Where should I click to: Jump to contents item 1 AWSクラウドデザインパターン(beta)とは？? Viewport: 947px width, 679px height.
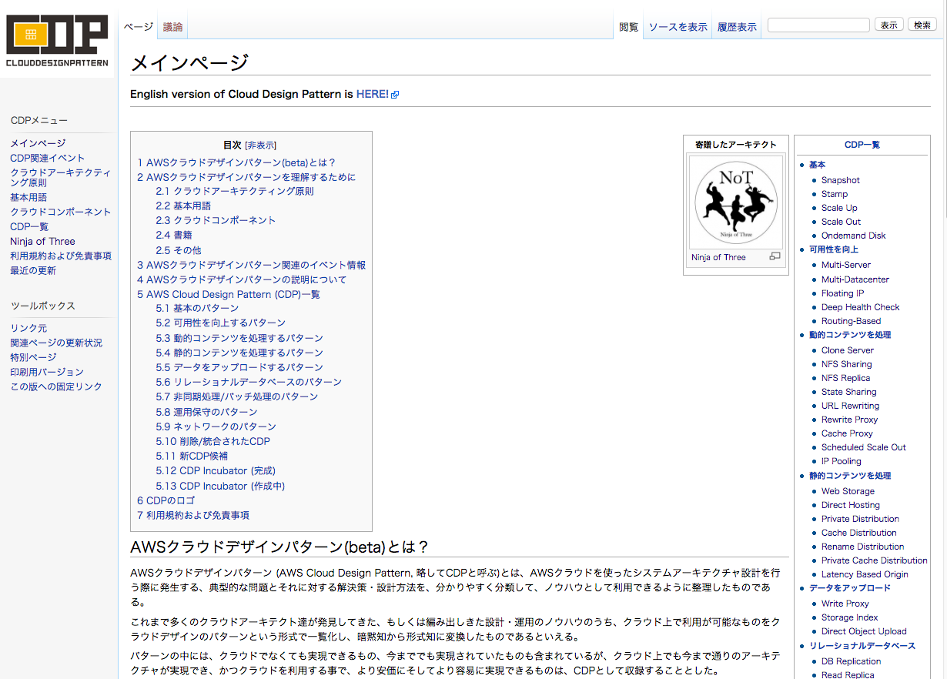tap(236, 162)
